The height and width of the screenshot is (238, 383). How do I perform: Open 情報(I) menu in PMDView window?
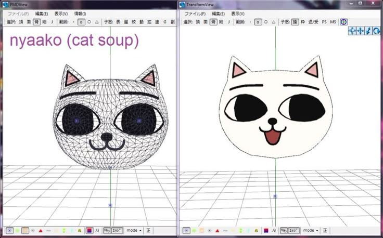(x=80, y=14)
